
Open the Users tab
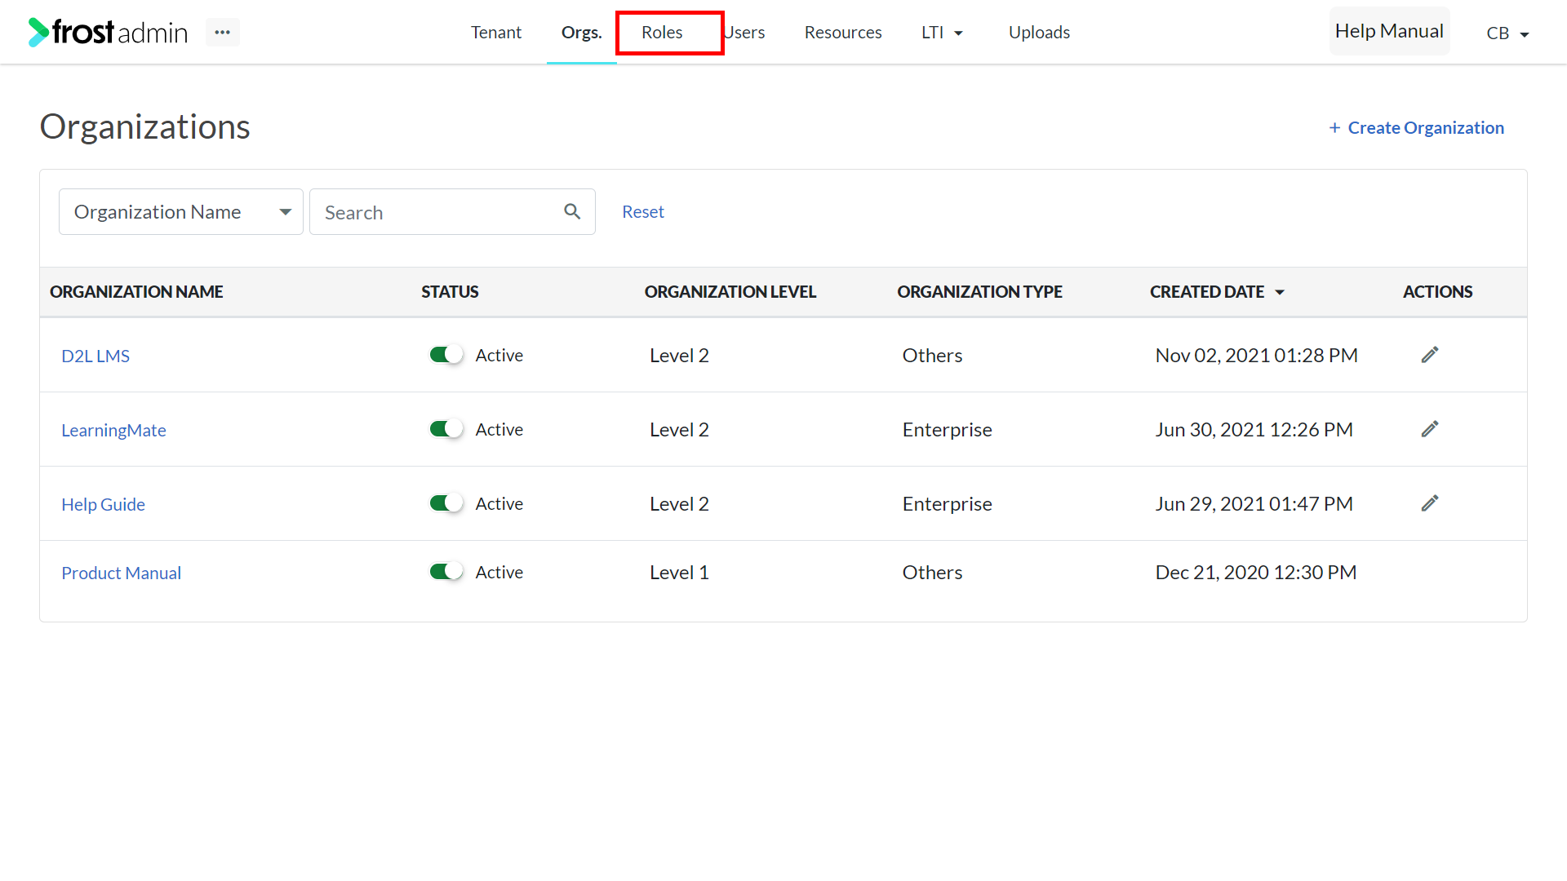click(744, 33)
